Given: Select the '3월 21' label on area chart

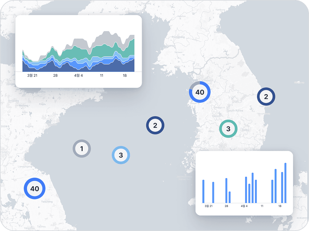Looking at the screenshot, I should pyautogui.click(x=32, y=76).
